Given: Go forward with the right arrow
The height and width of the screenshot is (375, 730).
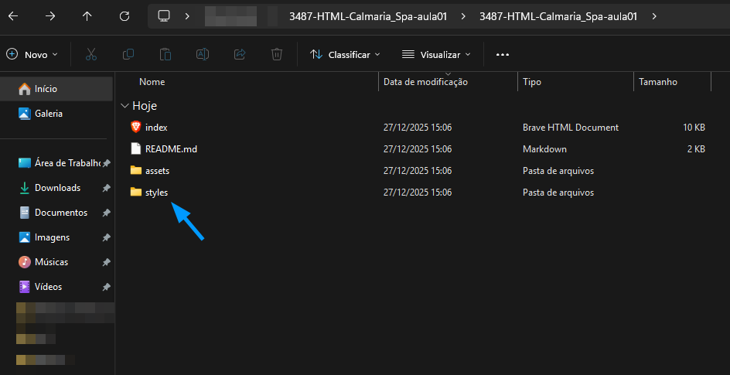Looking at the screenshot, I should pyautogui.click(x=49, y=16).
